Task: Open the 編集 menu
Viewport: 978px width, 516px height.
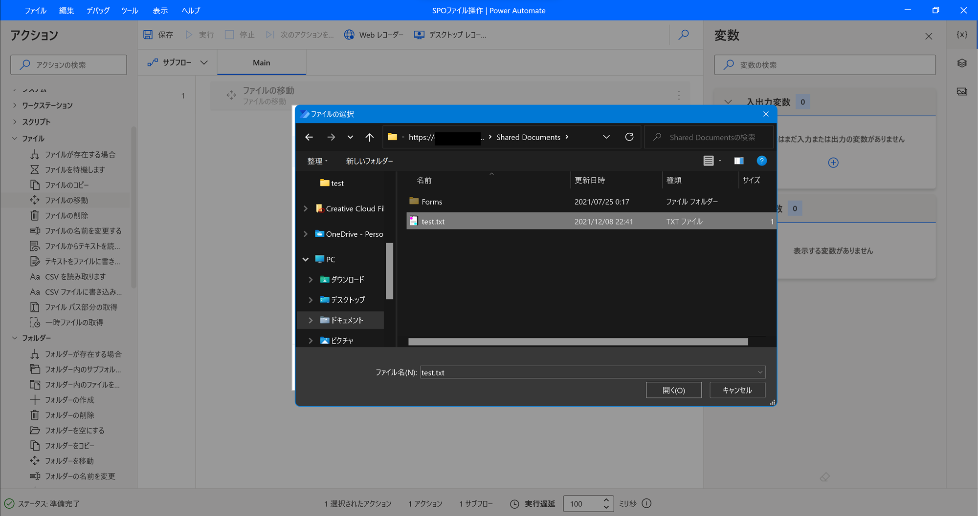Action: pyautogui.click(x=67, y=10)
